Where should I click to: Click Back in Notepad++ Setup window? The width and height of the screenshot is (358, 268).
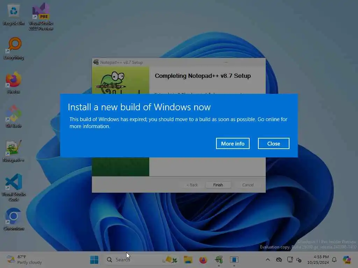coord(192,185)
